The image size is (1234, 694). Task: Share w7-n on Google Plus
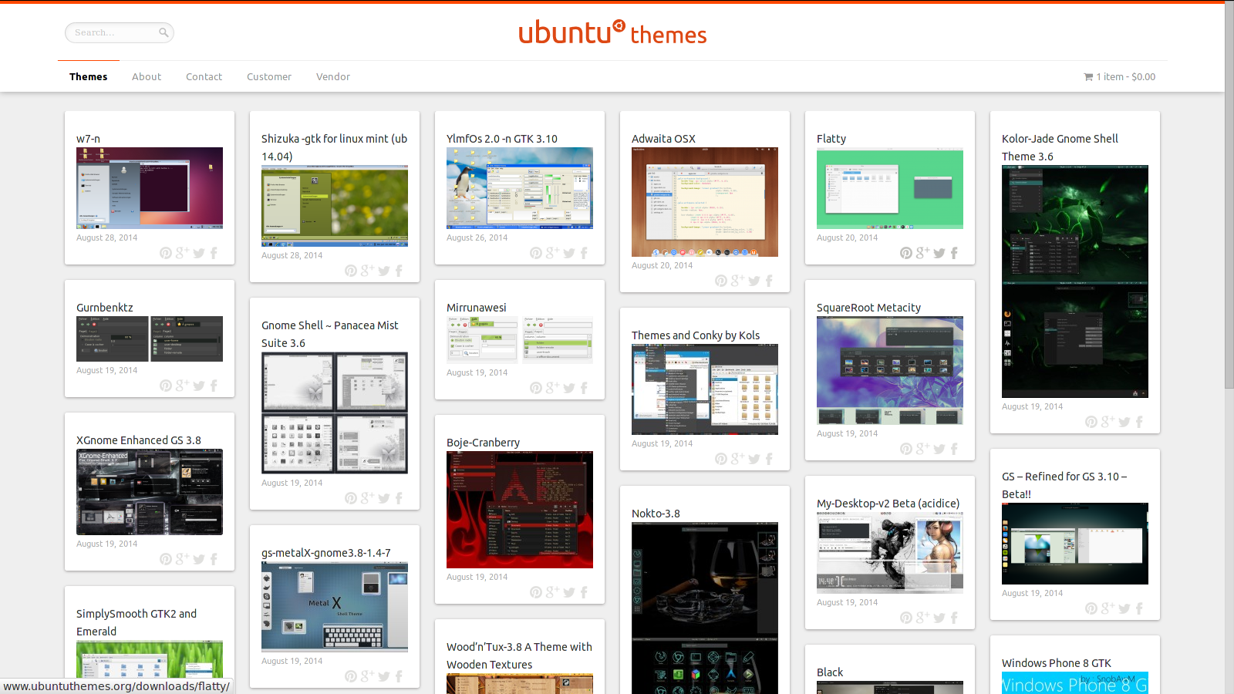tap(182, 253)
